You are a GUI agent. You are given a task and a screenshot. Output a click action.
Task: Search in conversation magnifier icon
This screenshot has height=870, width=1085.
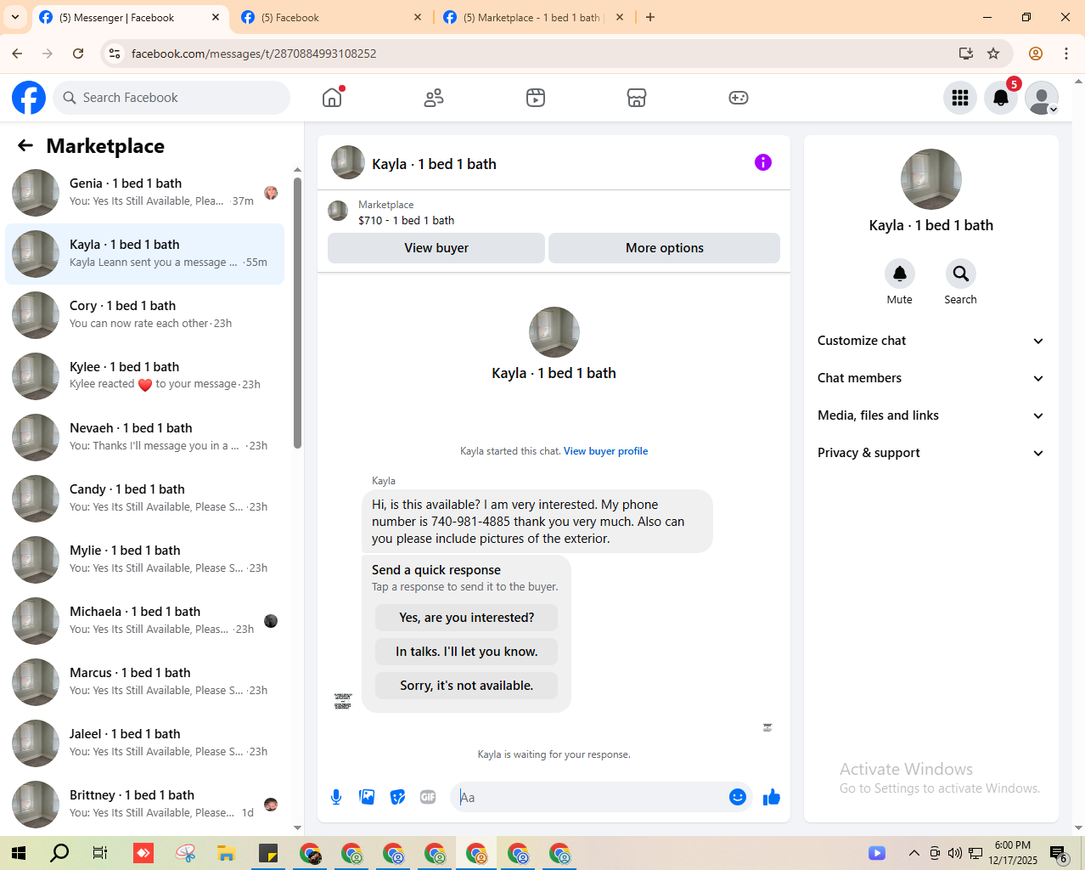point(961,274)
